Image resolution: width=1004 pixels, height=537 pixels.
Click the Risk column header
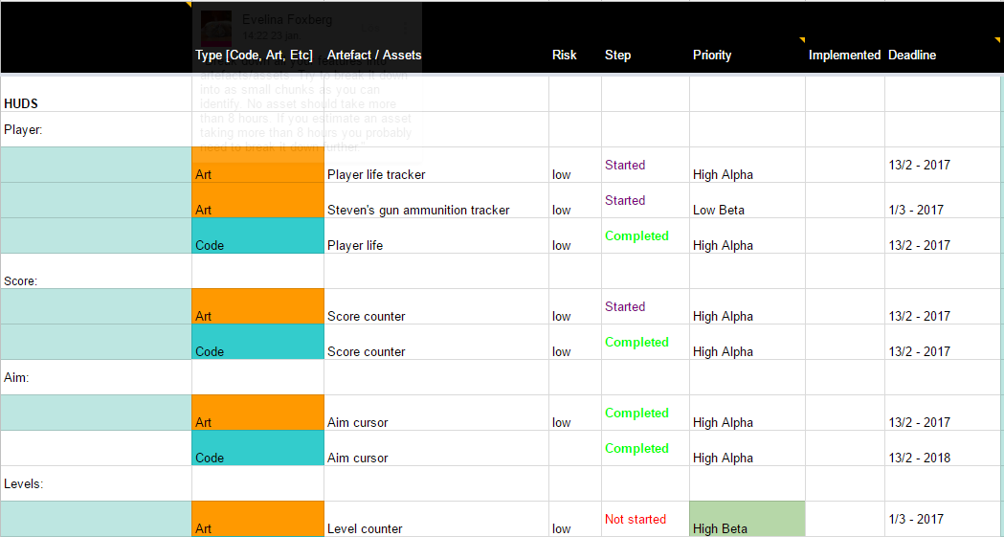pyautogui.click(x=565, y=56)
